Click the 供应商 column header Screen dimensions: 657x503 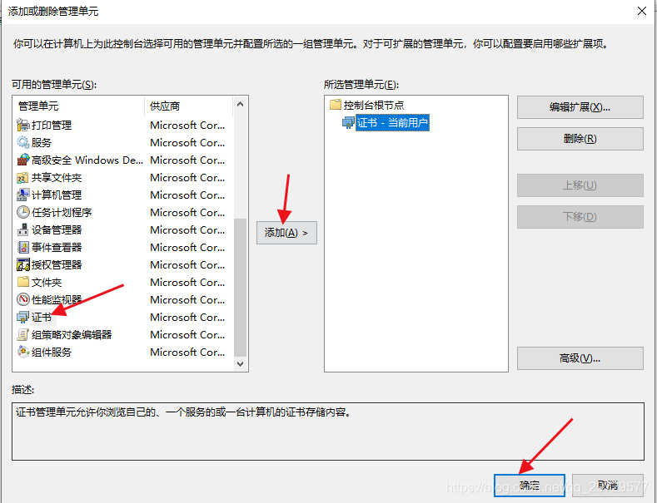[x=188, y=106]
